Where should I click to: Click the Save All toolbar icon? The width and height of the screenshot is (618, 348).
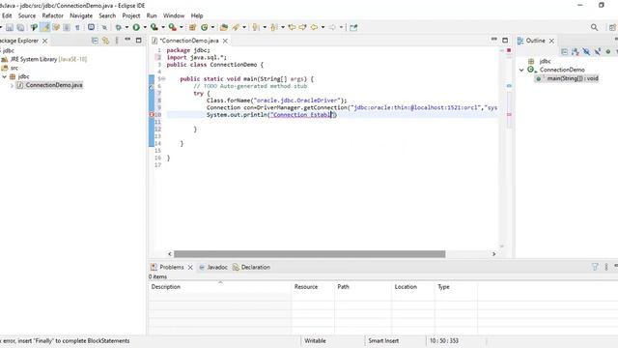(x=20, y=27)
